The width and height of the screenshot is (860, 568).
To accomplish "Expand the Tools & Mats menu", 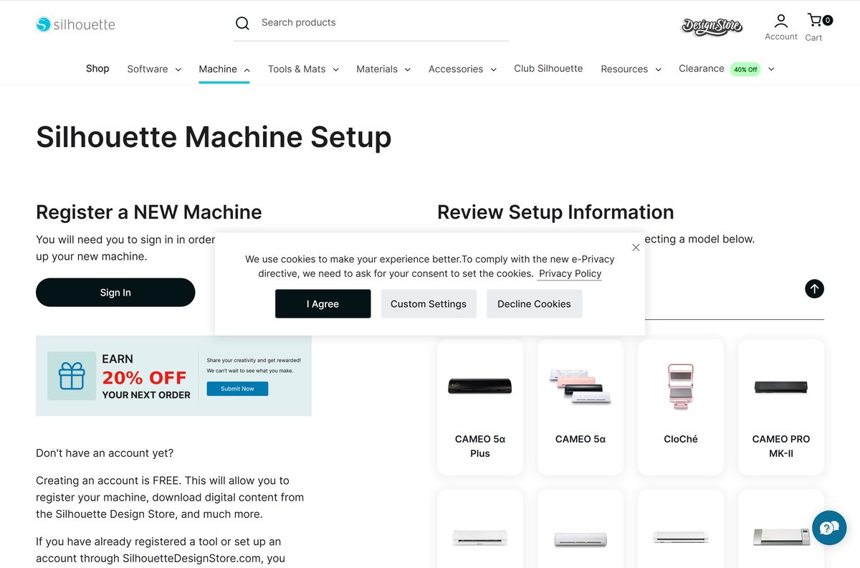I will coord(303,69).
